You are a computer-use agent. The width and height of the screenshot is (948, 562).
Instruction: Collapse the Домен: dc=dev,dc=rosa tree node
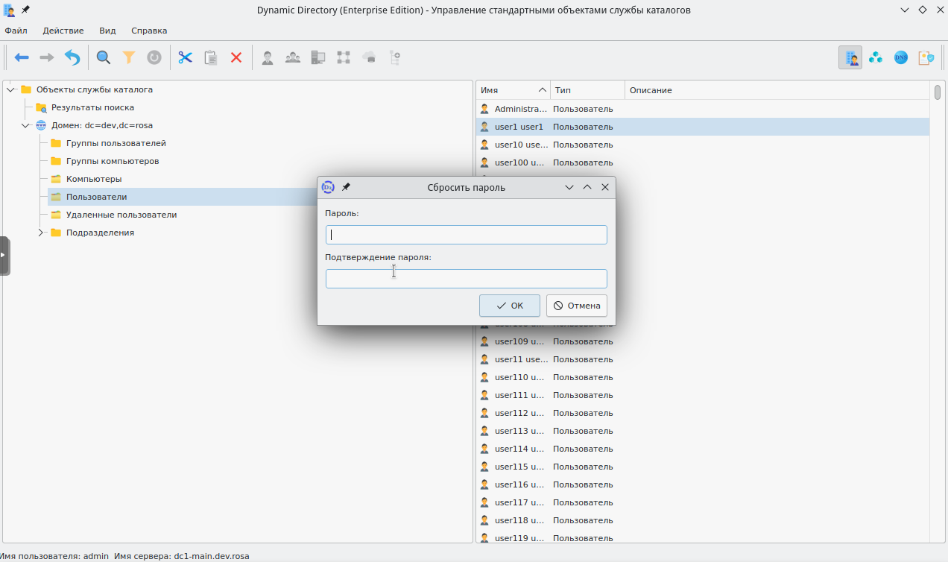click(x=26, y=125)
